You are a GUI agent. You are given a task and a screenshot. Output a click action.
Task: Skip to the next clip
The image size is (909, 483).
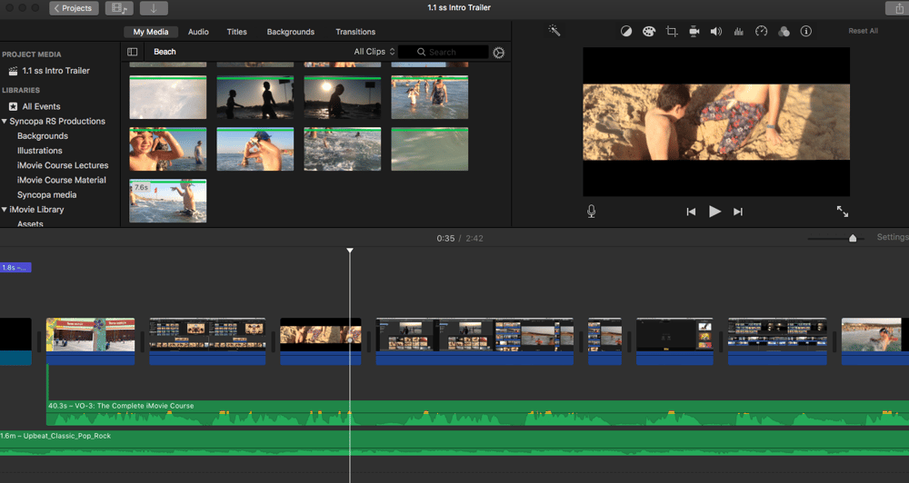tap(738, 212)
